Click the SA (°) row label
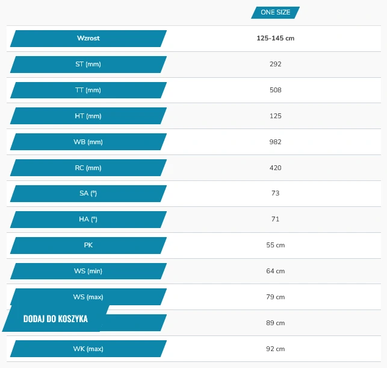This screenshot has width=387, height=368. [88, 194]
